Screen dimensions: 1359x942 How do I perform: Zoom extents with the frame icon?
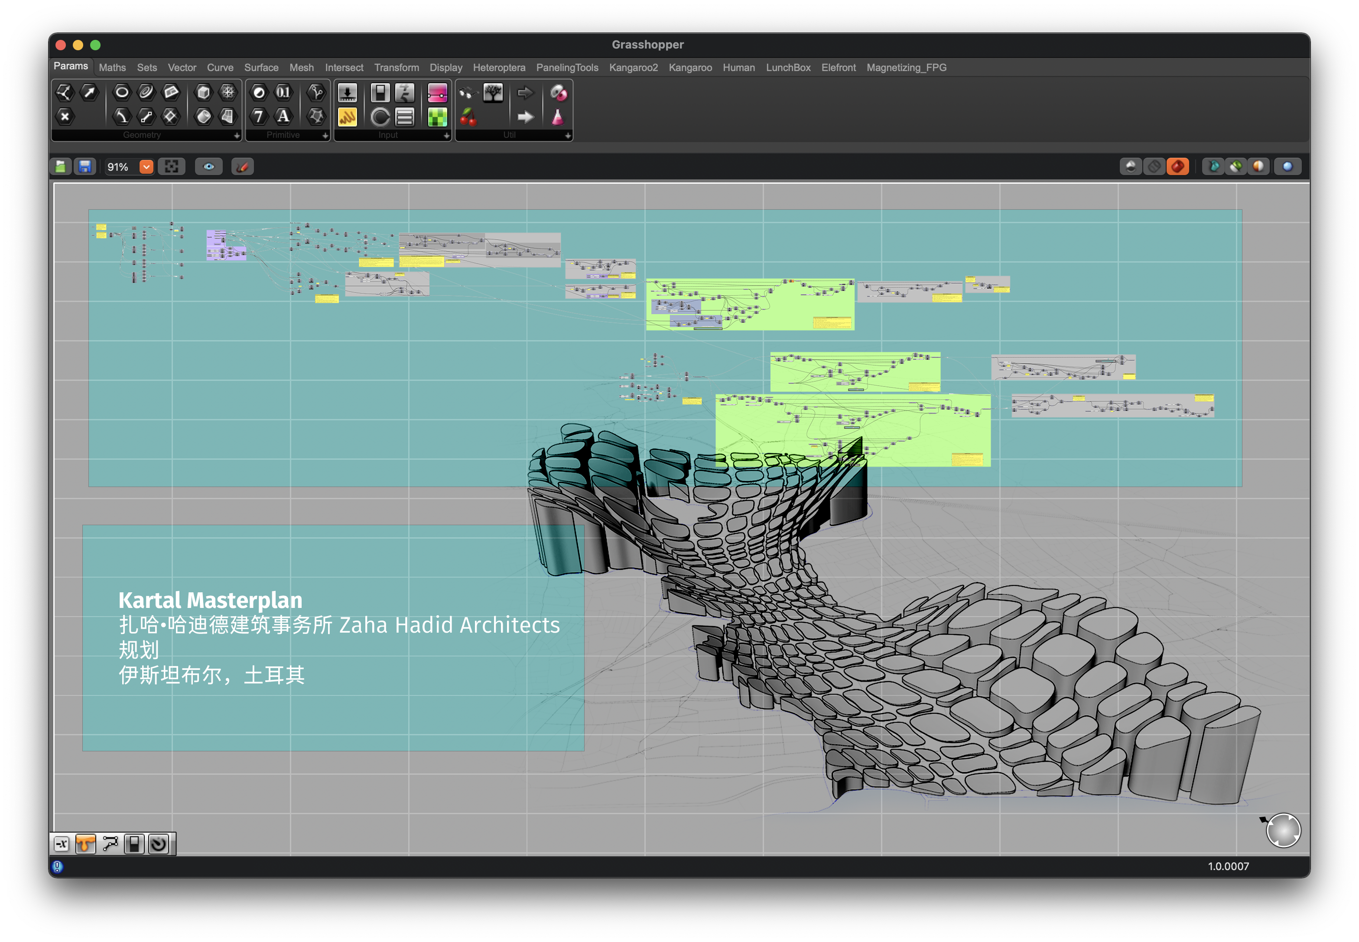172,167
